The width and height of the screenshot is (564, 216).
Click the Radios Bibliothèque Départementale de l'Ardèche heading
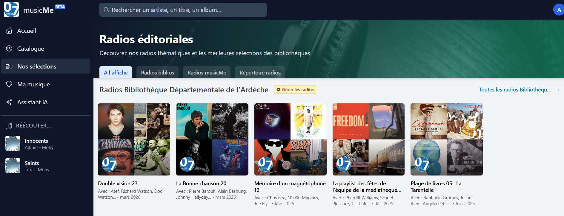click(x=184, y=90)
